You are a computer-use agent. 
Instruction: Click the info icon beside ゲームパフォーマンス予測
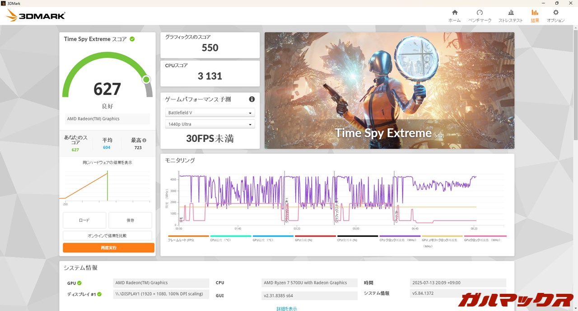point(252,99)
